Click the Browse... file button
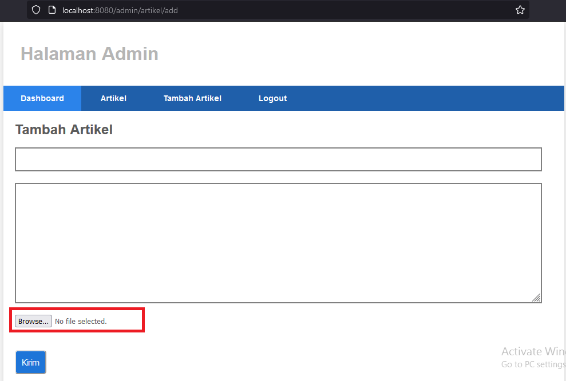 [x=33, y=321]
